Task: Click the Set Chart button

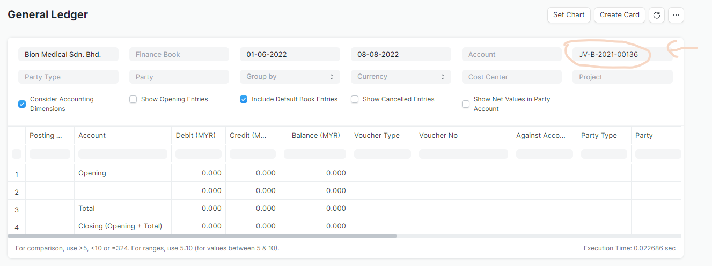Action: 569,15
